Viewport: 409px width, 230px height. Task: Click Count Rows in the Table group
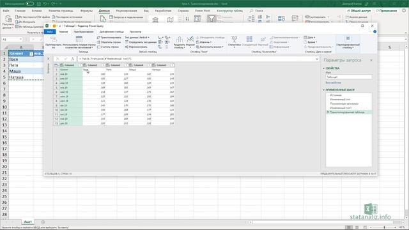click(108, 47)
